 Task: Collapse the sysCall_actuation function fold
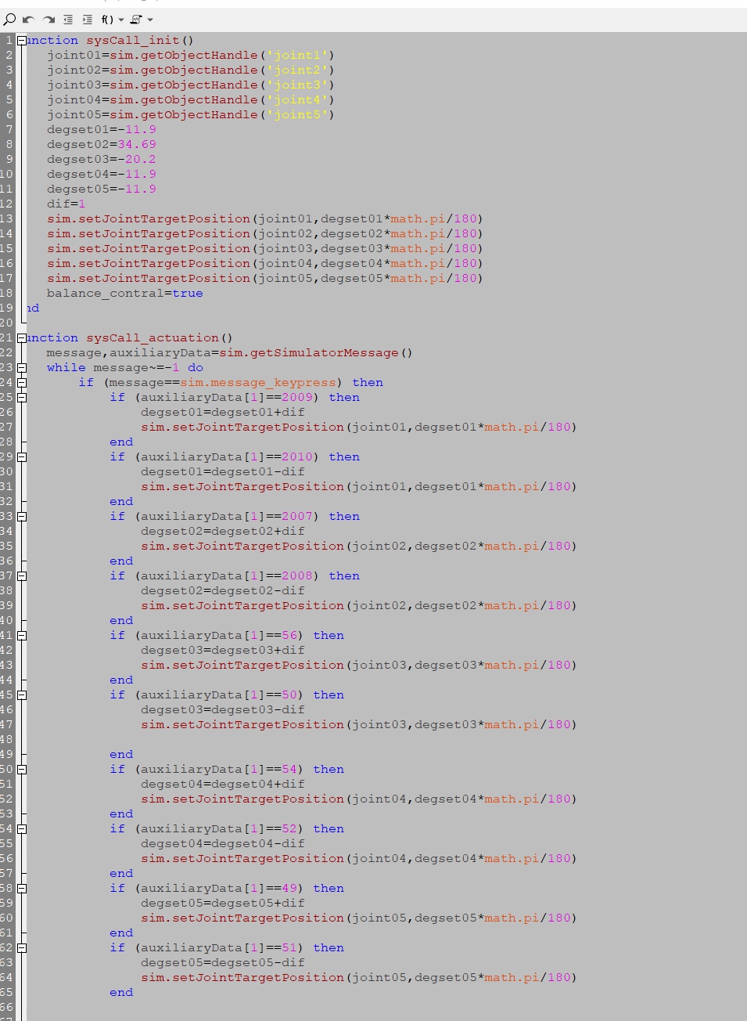click(x=22, y=338)
